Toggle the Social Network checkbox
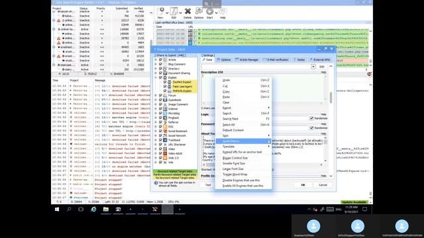The image size is (424, 238). 160,136
